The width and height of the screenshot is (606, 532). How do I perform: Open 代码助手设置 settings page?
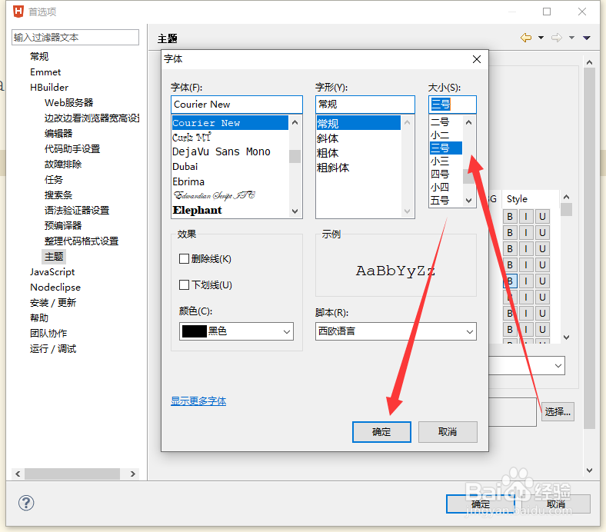(x=72, y=148)
